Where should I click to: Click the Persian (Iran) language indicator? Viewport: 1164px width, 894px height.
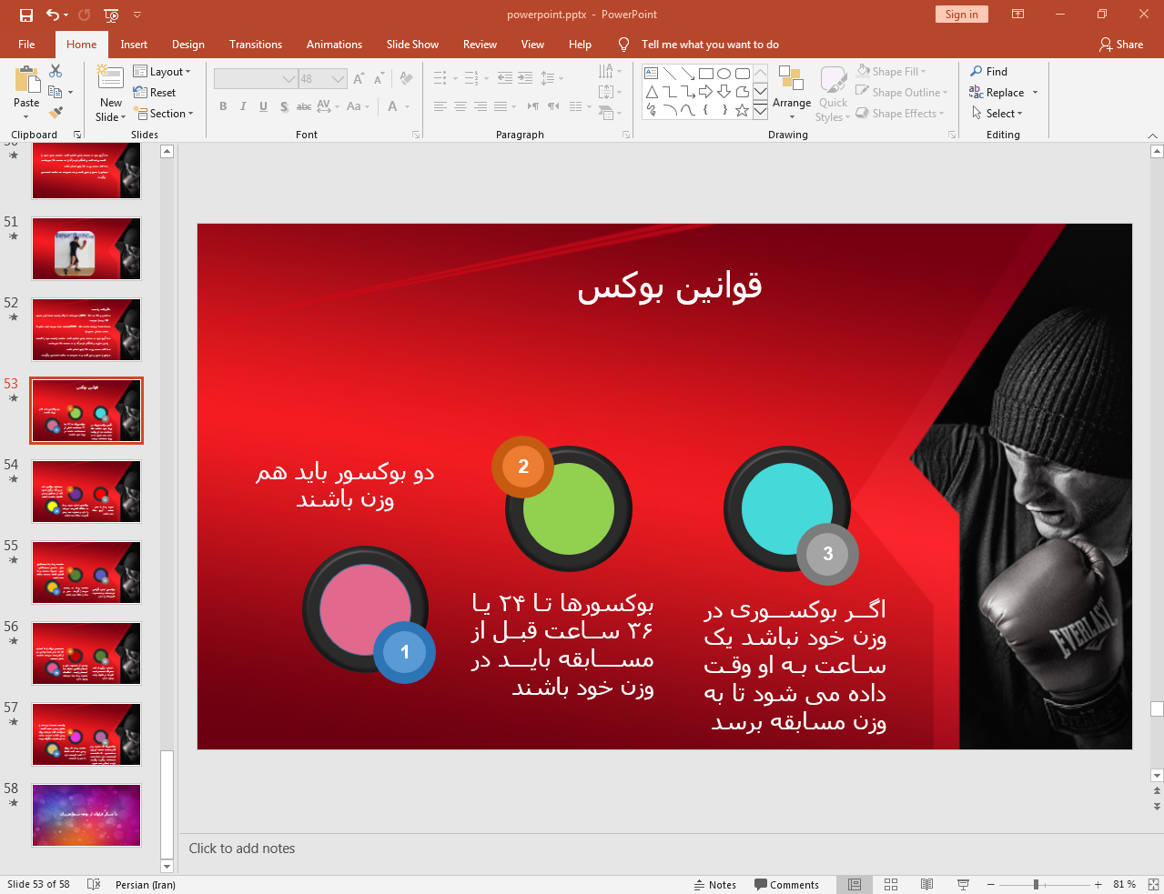[x=146, y=884]
